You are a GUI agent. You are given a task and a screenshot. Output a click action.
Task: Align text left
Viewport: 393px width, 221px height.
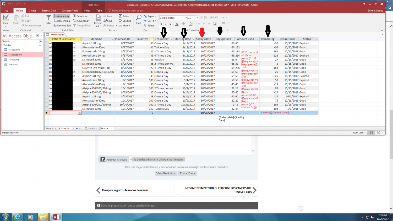199,24
